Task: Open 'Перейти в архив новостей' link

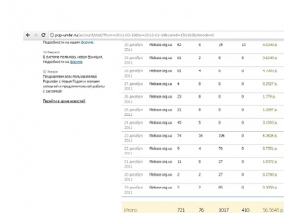Action: coord(64,101)
